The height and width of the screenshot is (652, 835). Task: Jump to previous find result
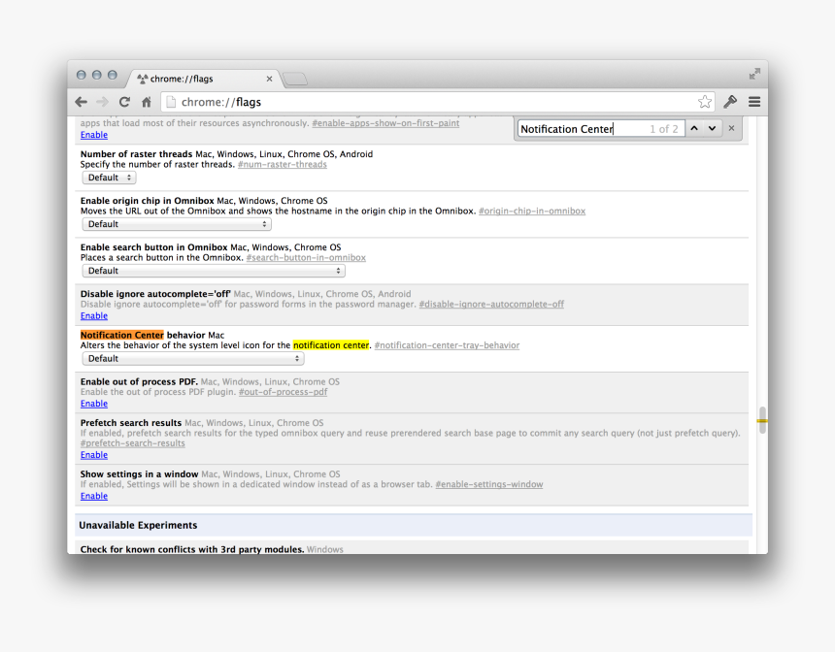pos(694,128)
